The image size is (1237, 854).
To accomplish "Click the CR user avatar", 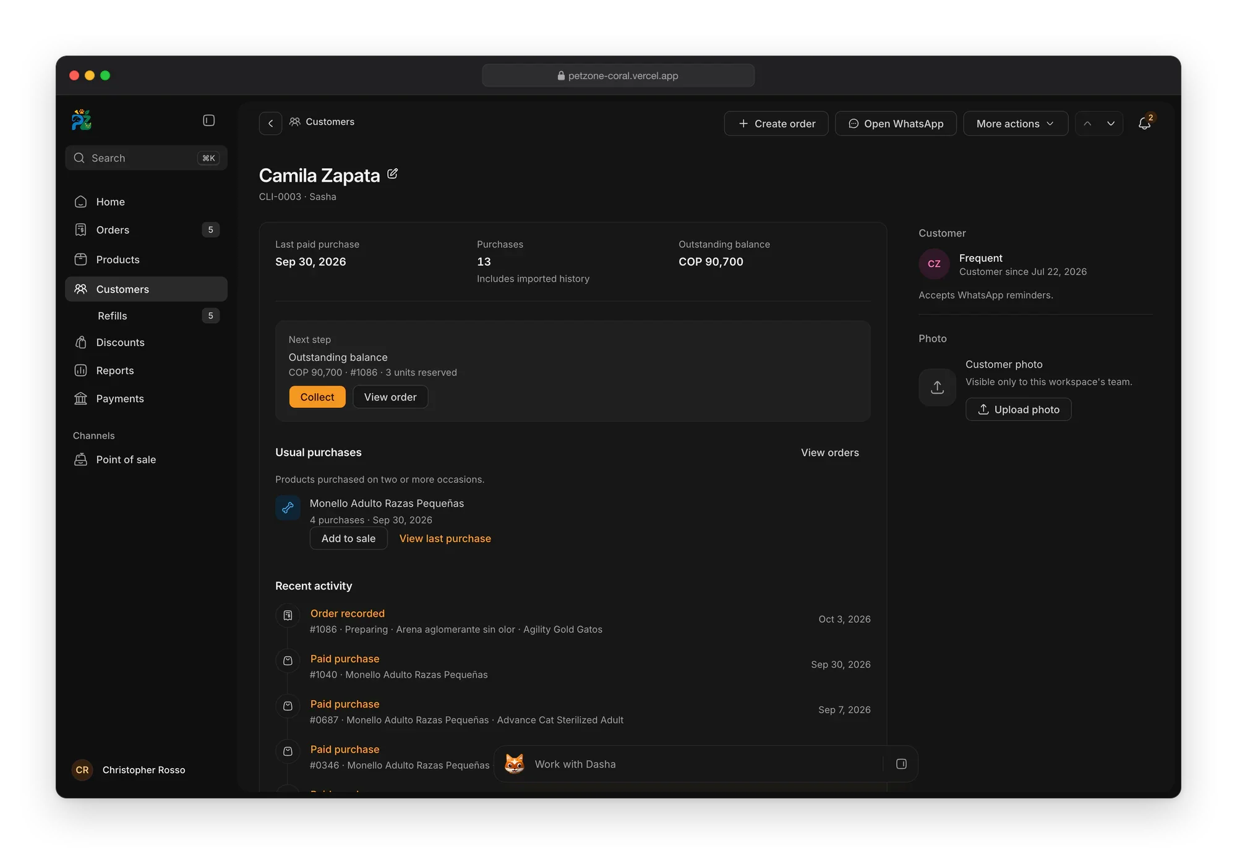I will pyautogui.click(x=82, y=770).
